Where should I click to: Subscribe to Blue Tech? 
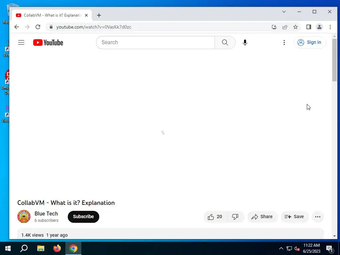pos(83,216)
